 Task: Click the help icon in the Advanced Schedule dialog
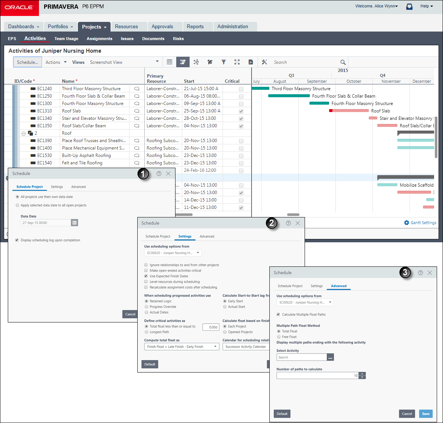[421, 273]
